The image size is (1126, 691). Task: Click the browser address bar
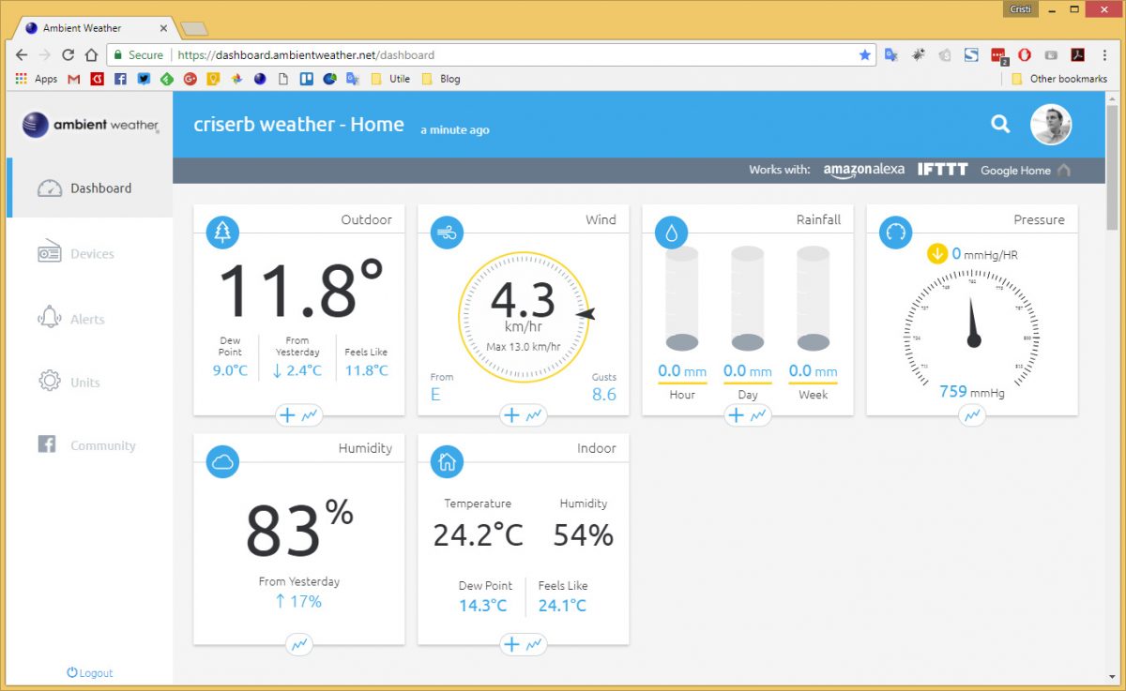pos(516,55)
